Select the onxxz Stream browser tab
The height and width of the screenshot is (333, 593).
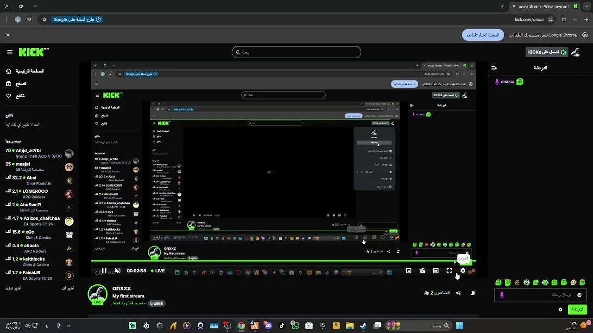point(545,6)
